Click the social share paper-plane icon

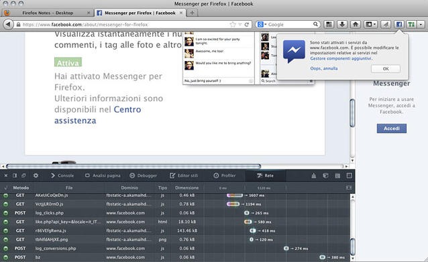pyautogui.click(x=386, y=25)
